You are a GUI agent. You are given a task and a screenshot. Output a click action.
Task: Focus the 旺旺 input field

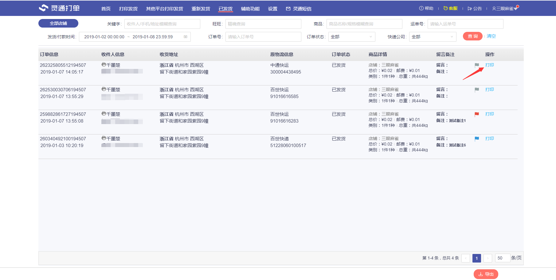click(x=263, y=24)
